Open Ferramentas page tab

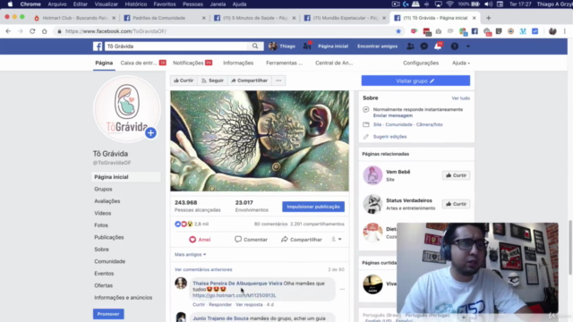tap(285, 63)
